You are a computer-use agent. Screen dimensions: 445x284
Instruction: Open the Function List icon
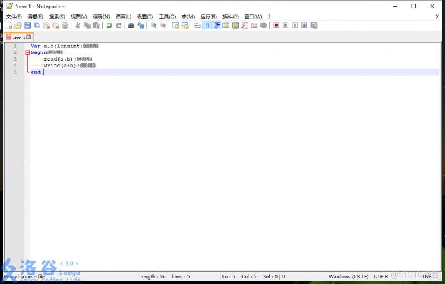(245, 26)
